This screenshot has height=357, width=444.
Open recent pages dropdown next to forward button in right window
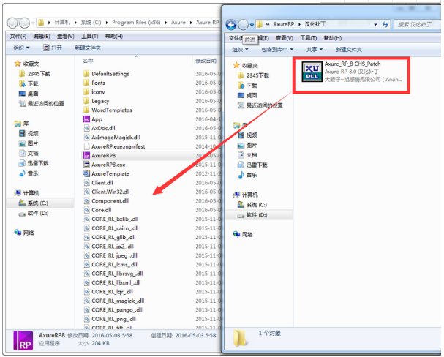[252, 25]
